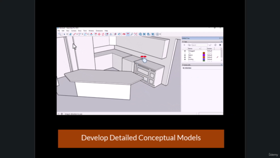
Task: Click the Tags list scroll-down arrow
Action: tap(222, 61)
